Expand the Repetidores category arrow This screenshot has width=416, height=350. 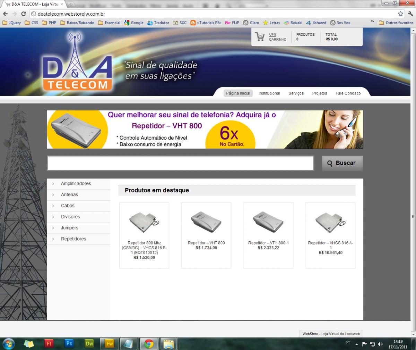53,239
